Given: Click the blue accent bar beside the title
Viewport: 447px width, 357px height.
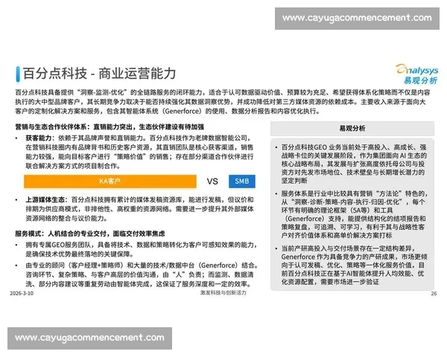Looking at the screenshot, I should point(18,74).
